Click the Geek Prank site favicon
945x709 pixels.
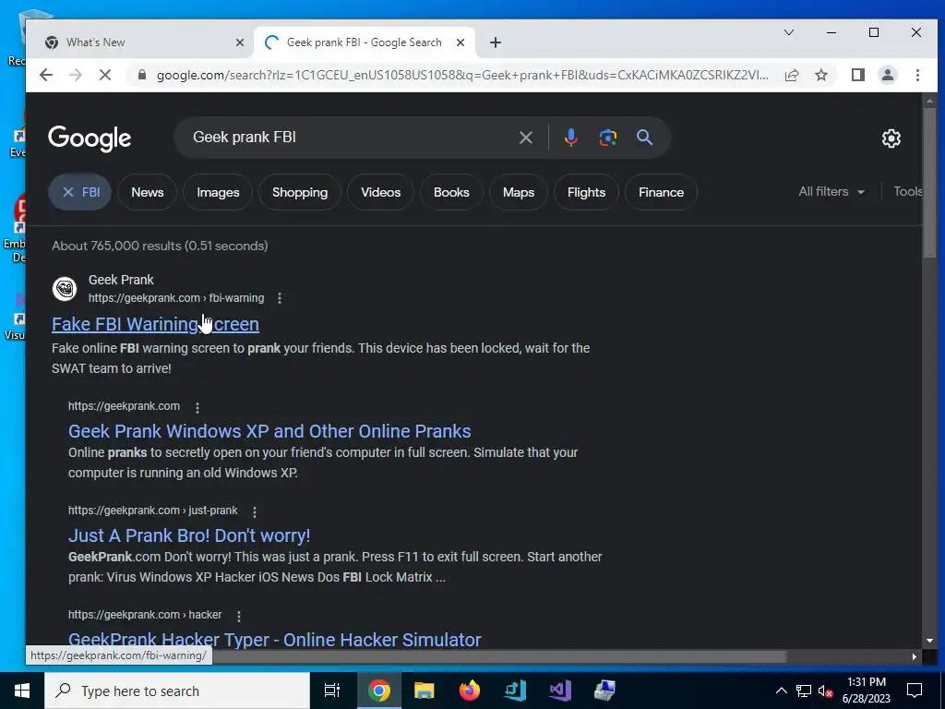click(x=65, y=289)
